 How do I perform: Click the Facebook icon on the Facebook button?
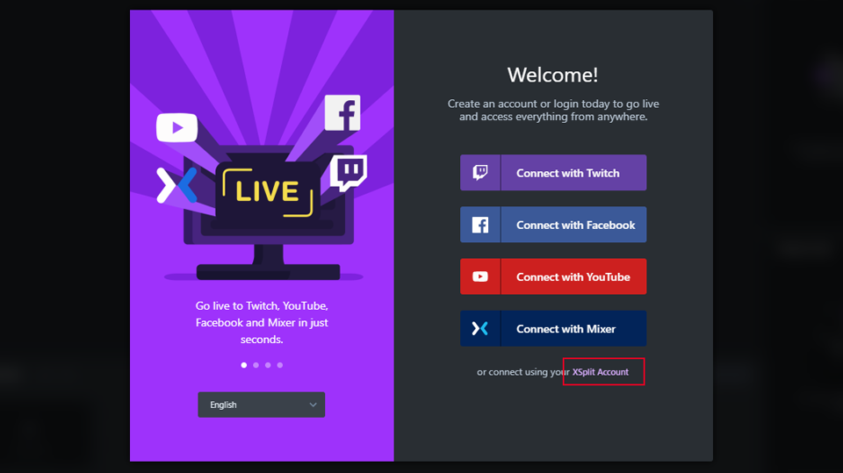pos(480,225)
